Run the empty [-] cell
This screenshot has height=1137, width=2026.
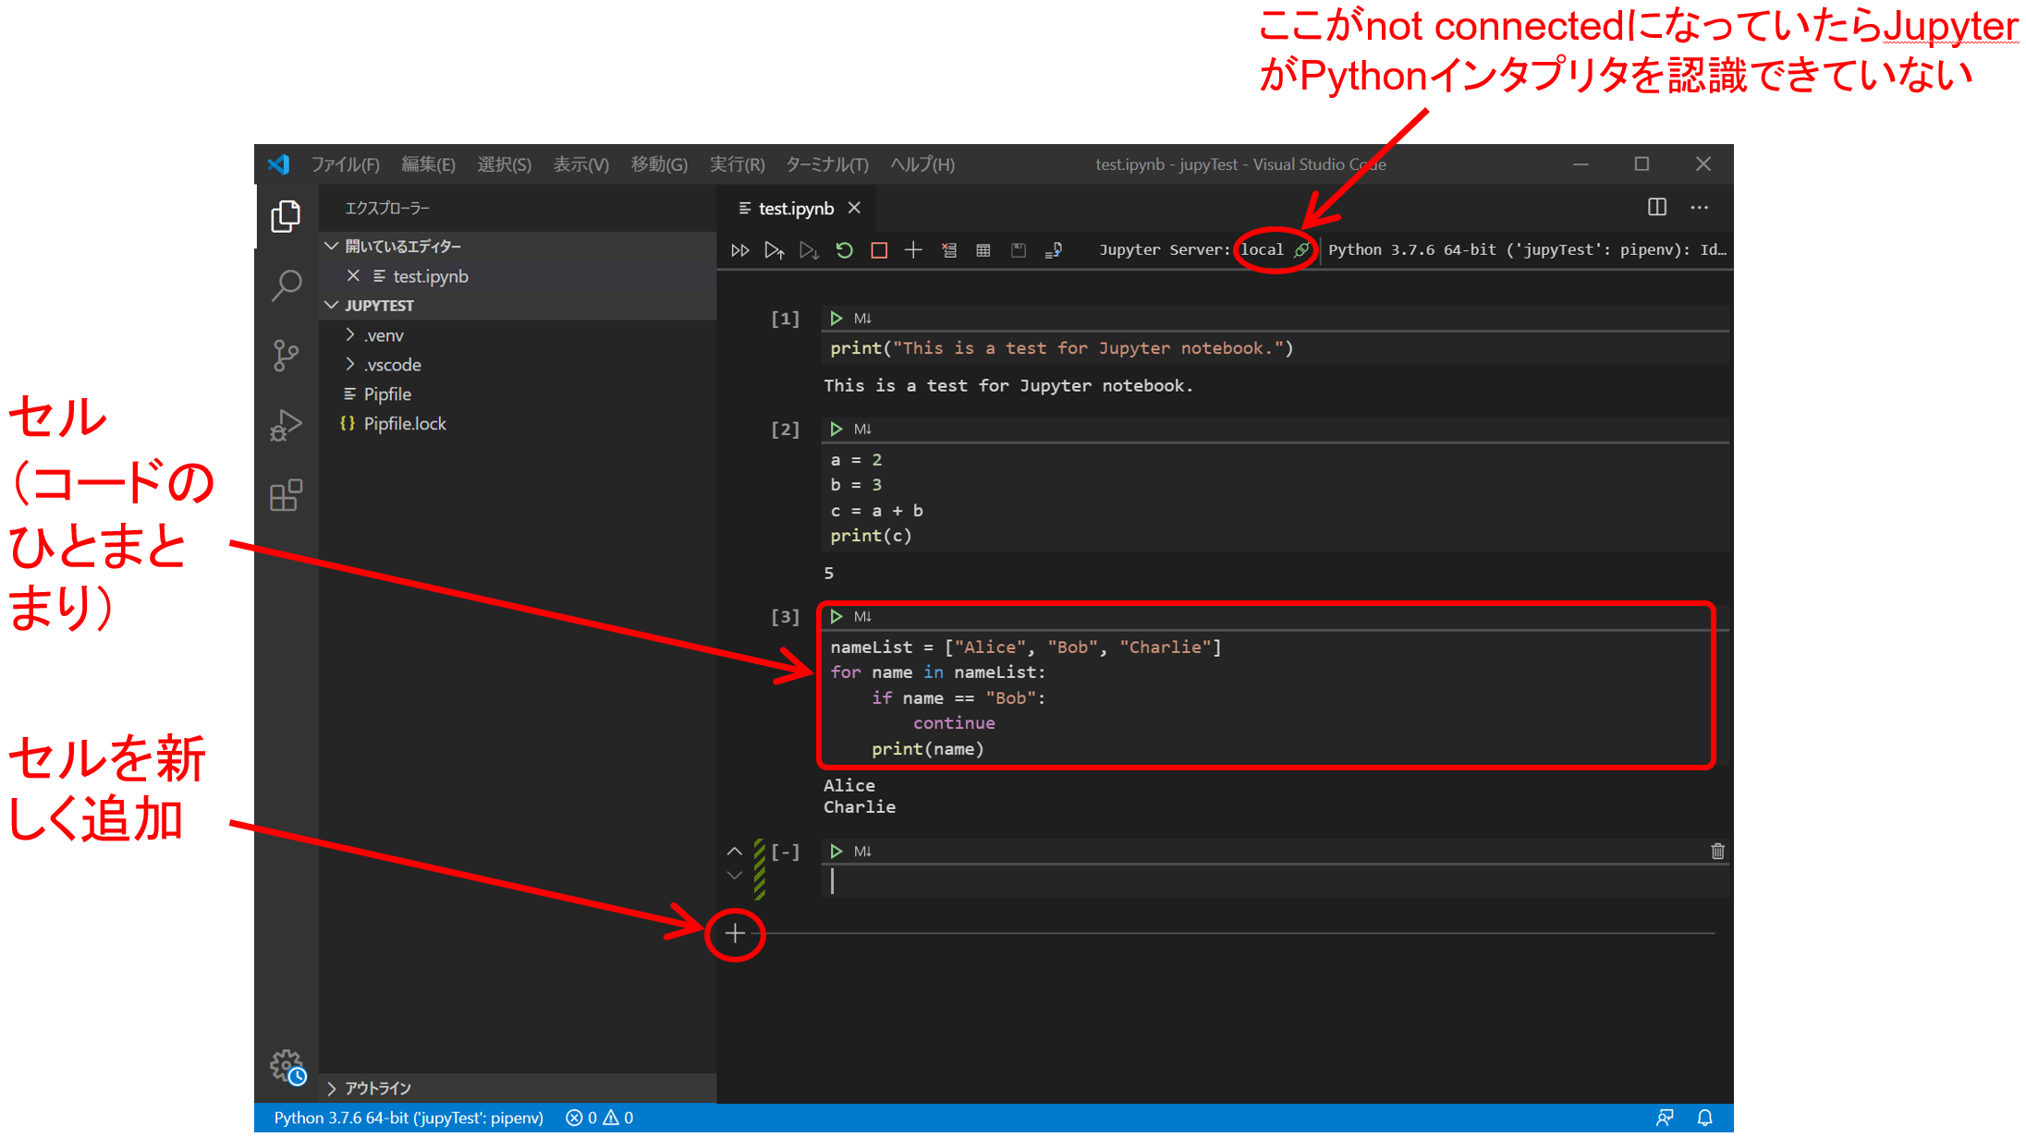[x=836, y=852]
